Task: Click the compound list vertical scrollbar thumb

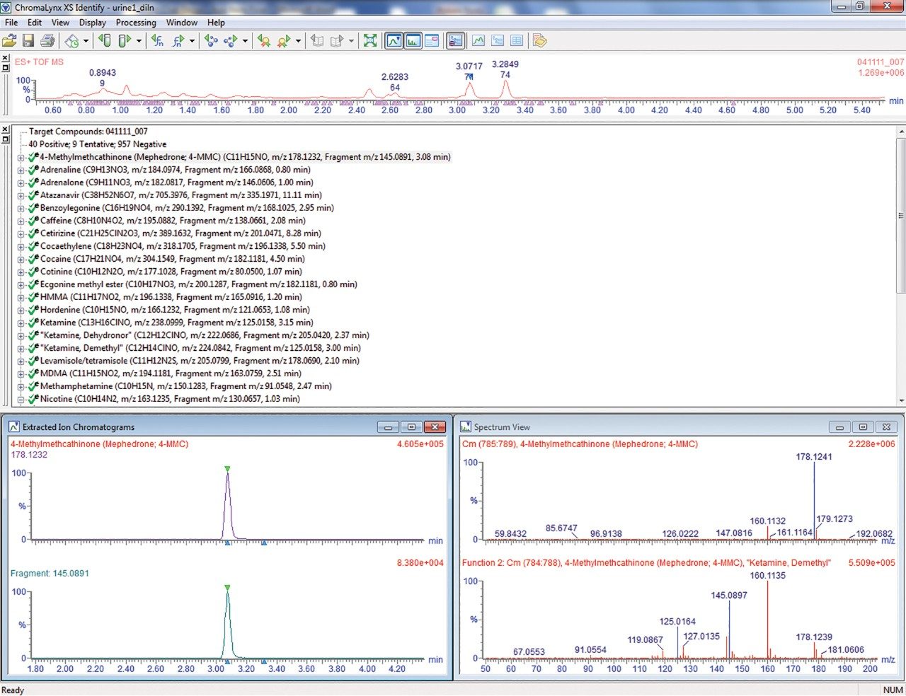Action: (x=900, y=216)
